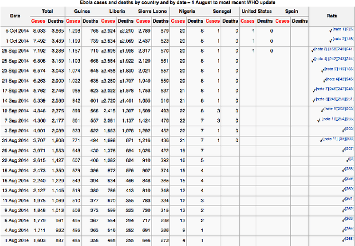Click the red Cases header under Guinea
This screenshot has height=246, width=355.
click(74, 21)
